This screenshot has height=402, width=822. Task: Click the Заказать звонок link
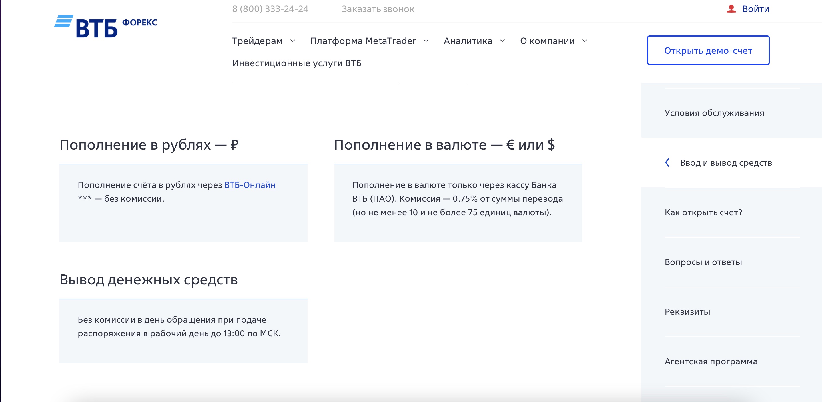click(378, 9)
